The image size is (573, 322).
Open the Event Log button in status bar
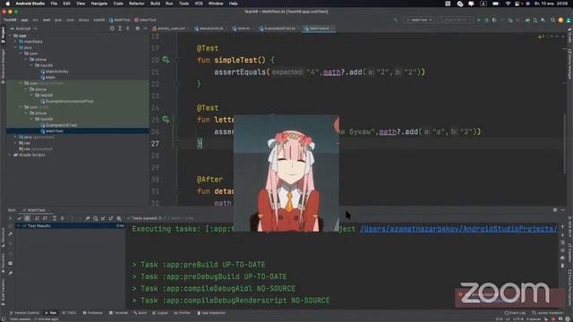(x=516, y=313)
